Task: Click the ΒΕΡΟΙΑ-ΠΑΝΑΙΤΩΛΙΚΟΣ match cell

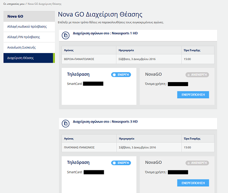Action: [x=89, y=59]
